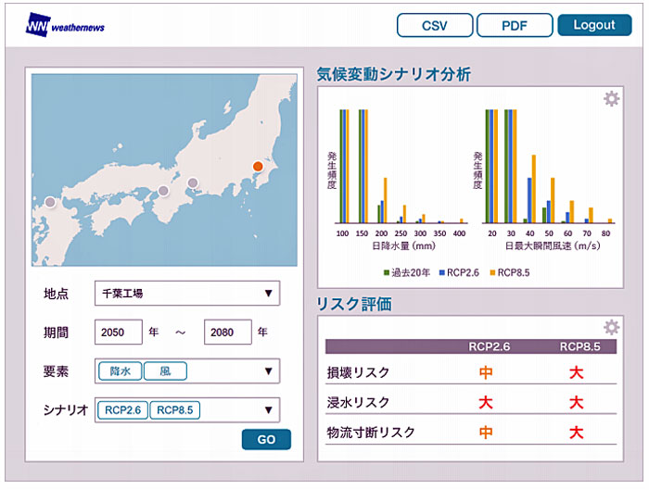Click the green 過去20年 legend swatch
This screenshot has width=649, height=490.
tap(387, 272)
